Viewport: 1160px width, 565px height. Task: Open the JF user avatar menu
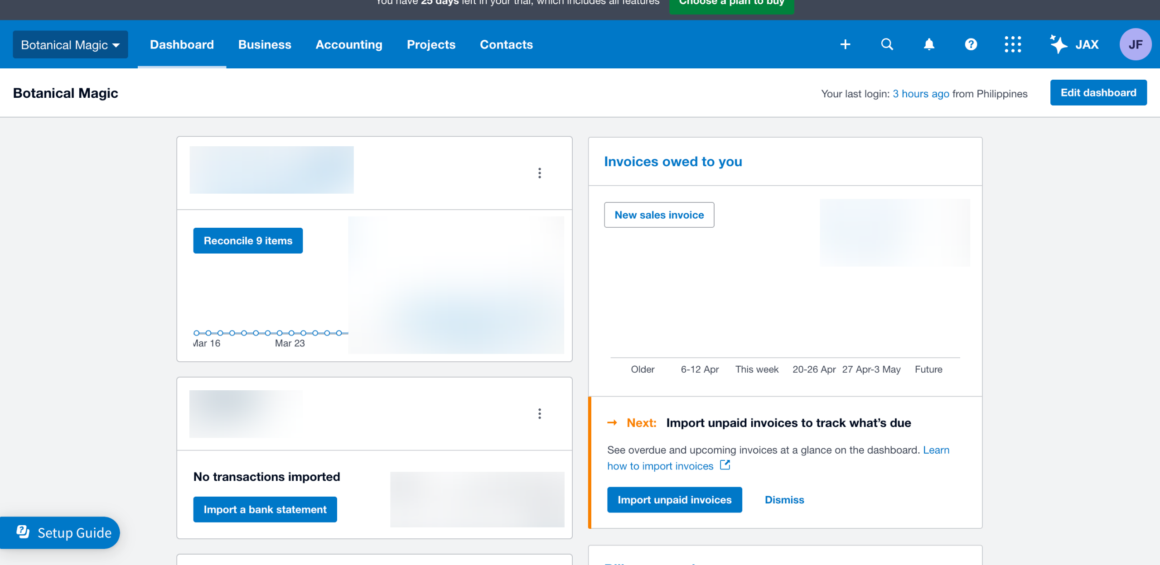[1135, 44]
